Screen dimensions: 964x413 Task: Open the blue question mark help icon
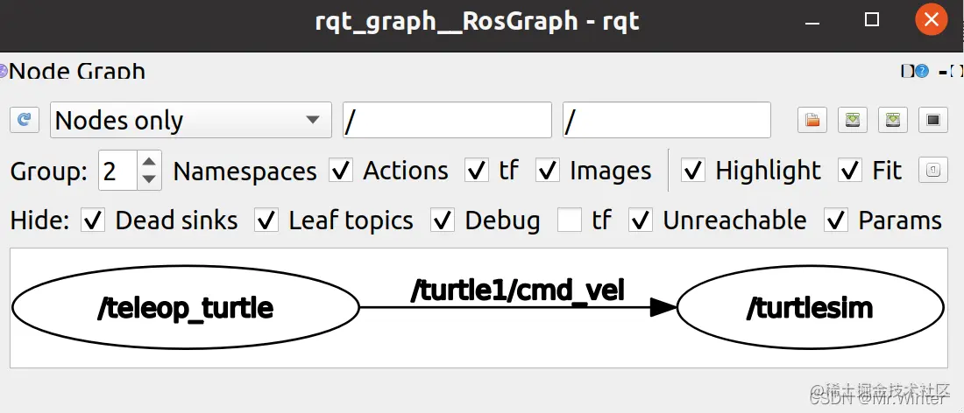click(922, 72)
